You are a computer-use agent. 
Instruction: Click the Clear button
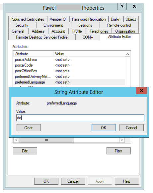point(29,128)
